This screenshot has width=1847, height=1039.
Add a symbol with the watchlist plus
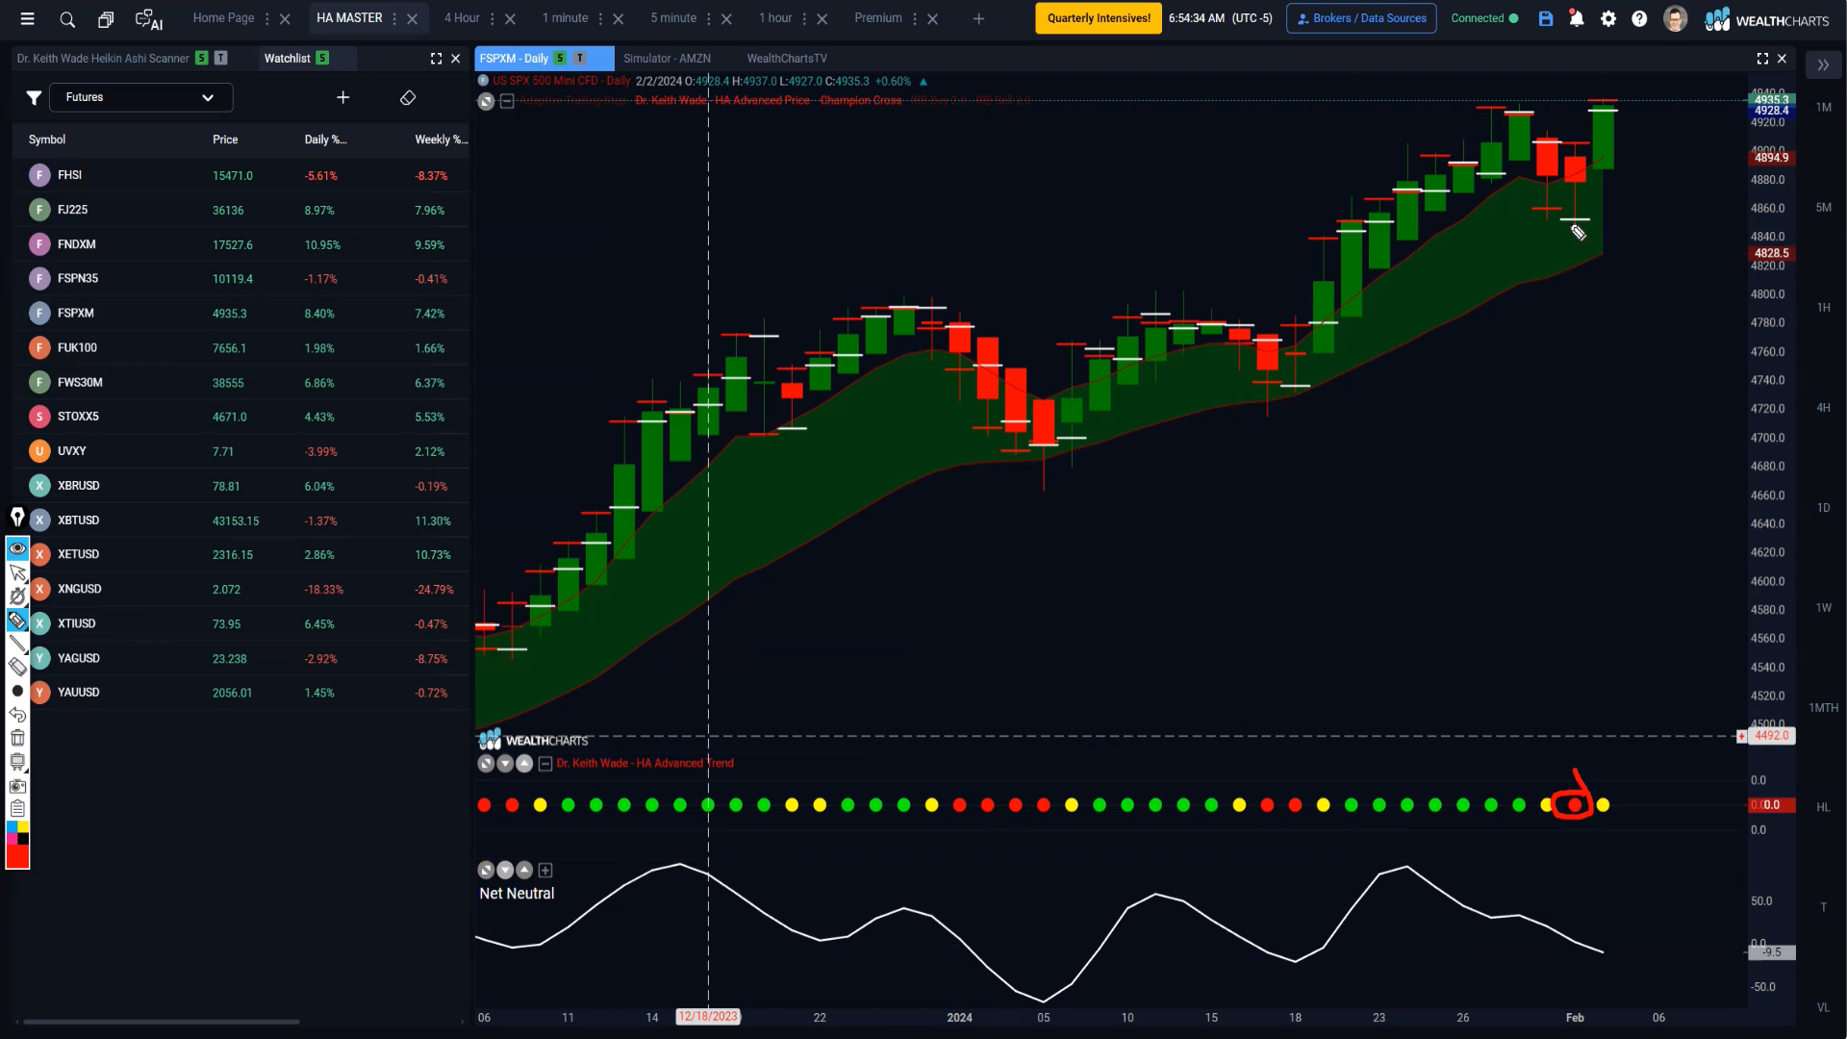click(x=342, y=97)
